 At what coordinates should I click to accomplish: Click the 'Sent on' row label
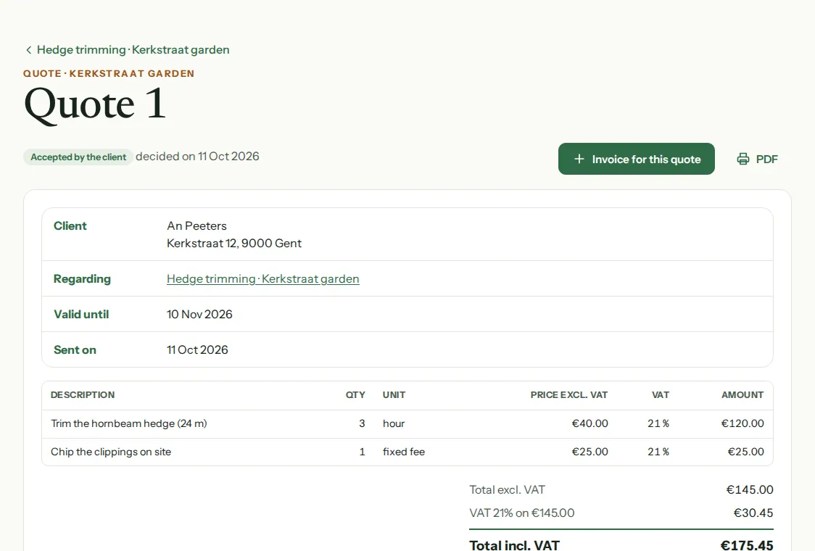75,350
